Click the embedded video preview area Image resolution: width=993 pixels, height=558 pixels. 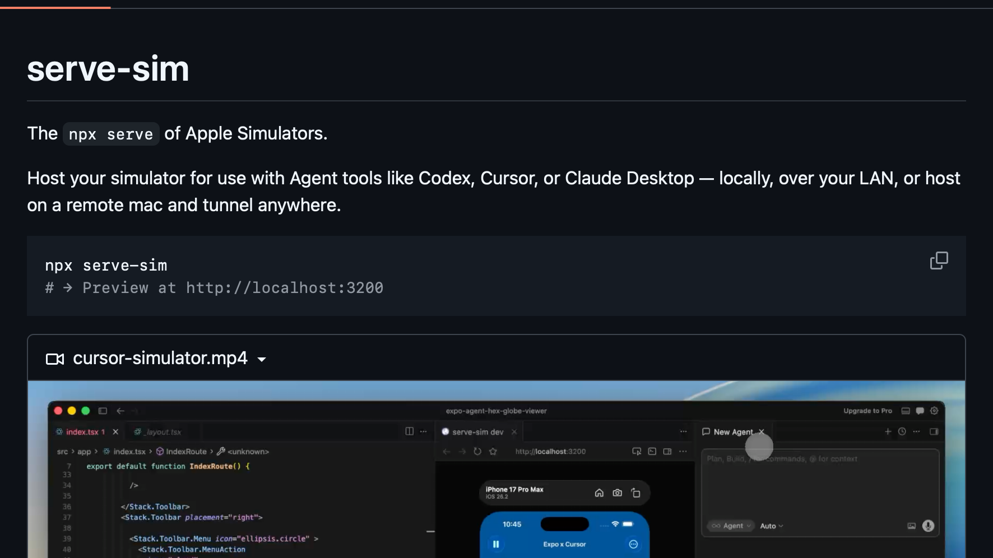[x=497, y=469]
